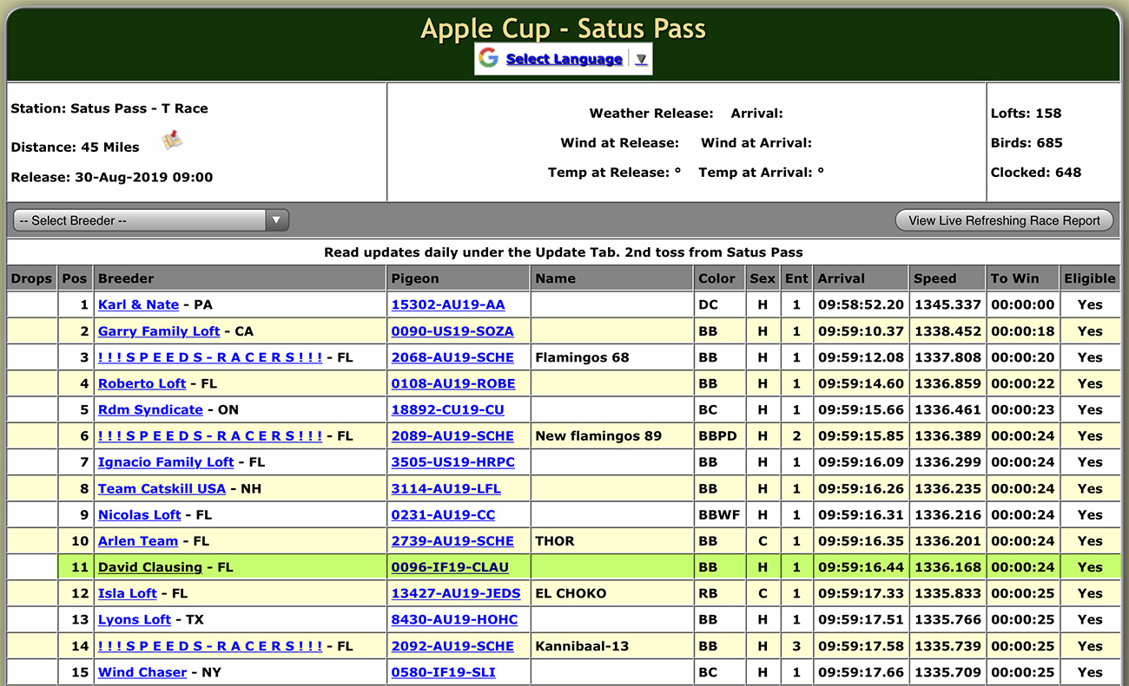Click the Apple Cup - Satus Pass title
The image size is (1129, 686).
coord(564,28)
